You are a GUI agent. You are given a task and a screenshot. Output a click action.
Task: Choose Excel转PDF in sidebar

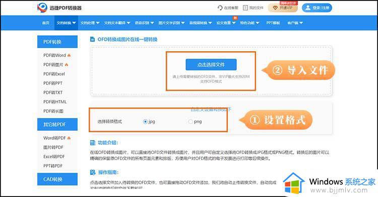pos(54,157)
